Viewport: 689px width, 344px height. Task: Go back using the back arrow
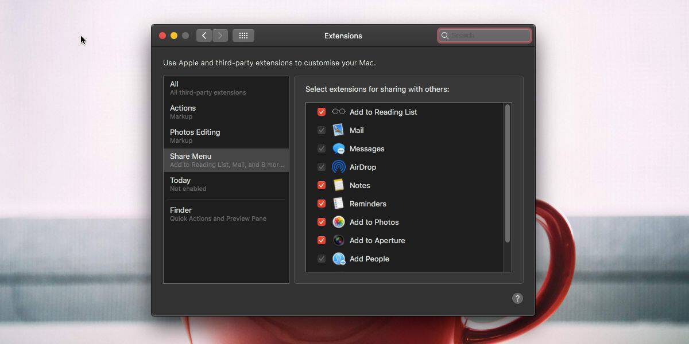(204, 36)
